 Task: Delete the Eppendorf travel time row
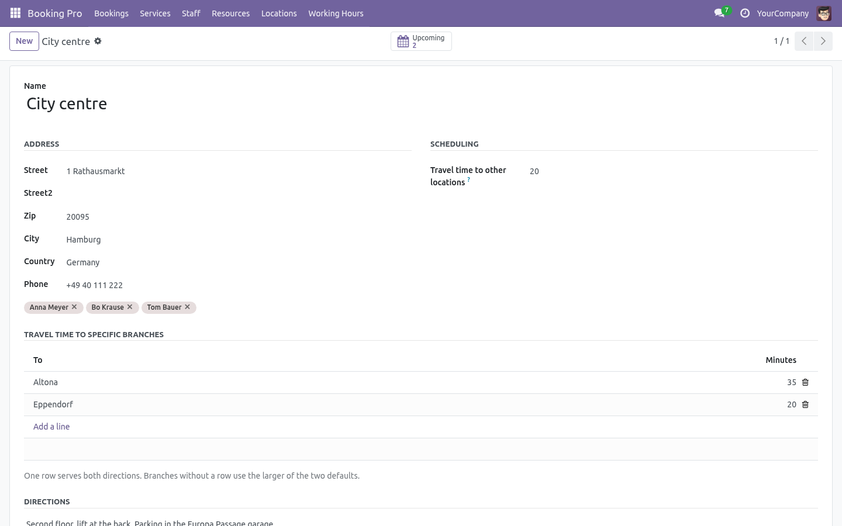tap(805, 404)
